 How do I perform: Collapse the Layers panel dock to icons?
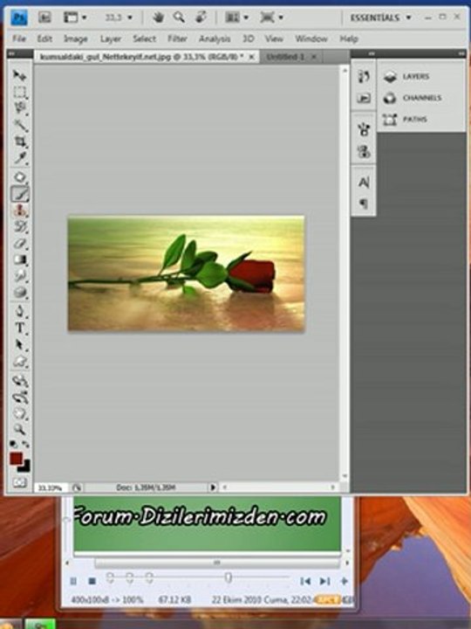click(463, 54)
